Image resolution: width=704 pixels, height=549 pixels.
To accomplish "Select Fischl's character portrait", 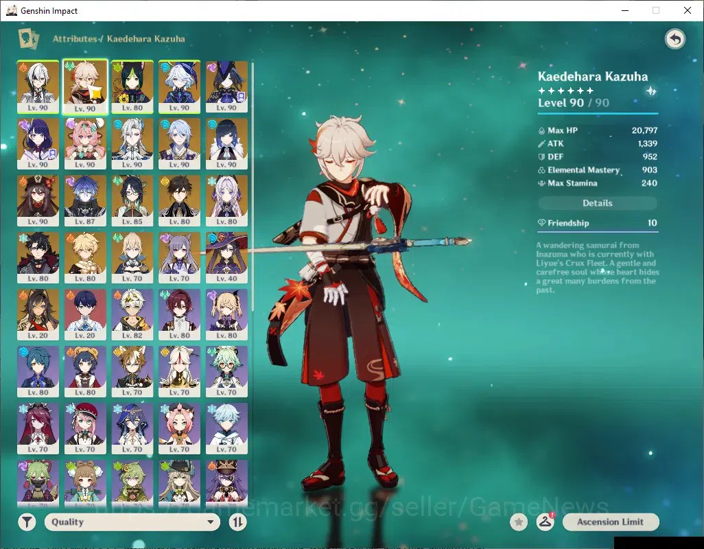I will coord(226,315).
